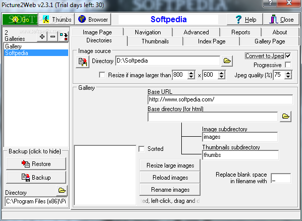Click the Image subdirectory field

pyautogui.click(x=240, y=137)
